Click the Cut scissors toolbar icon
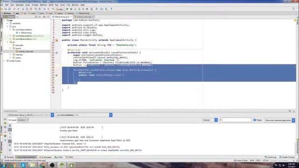Screen dimensions: 299x168 [23, 9]
